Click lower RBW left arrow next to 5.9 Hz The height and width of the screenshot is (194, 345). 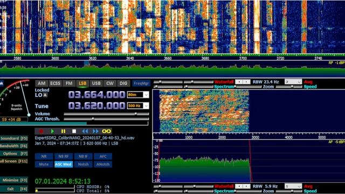click(x=239, y=186)
